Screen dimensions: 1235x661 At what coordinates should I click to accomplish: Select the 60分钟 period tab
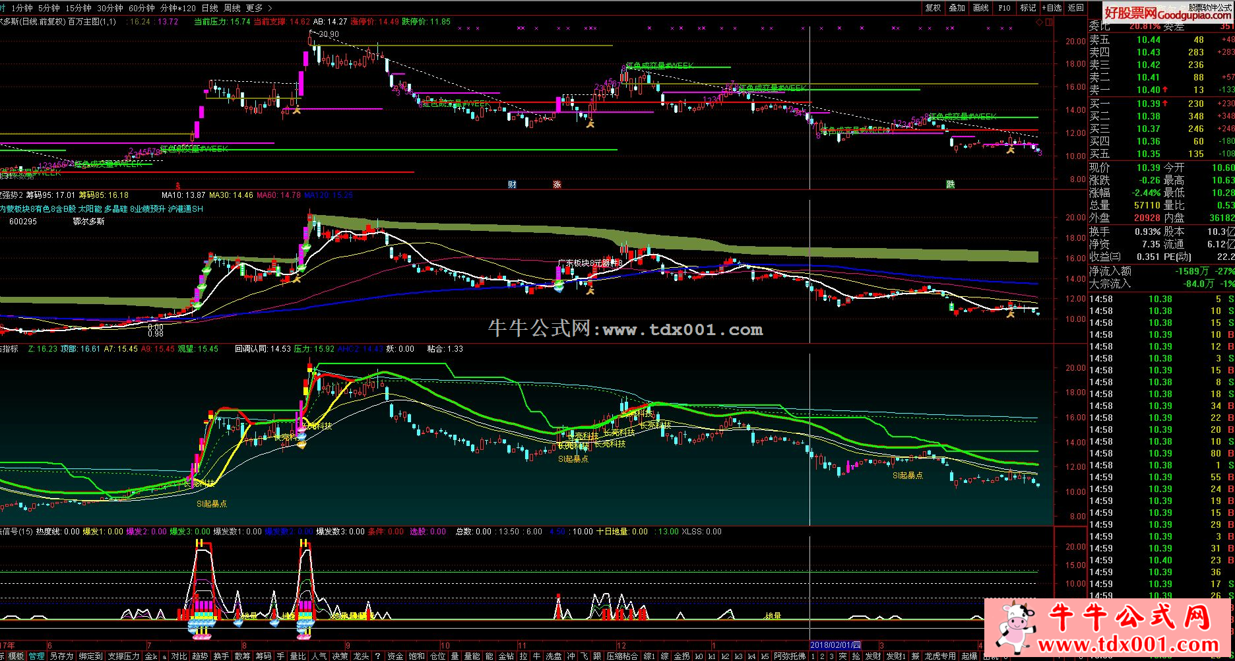point(141,8)
